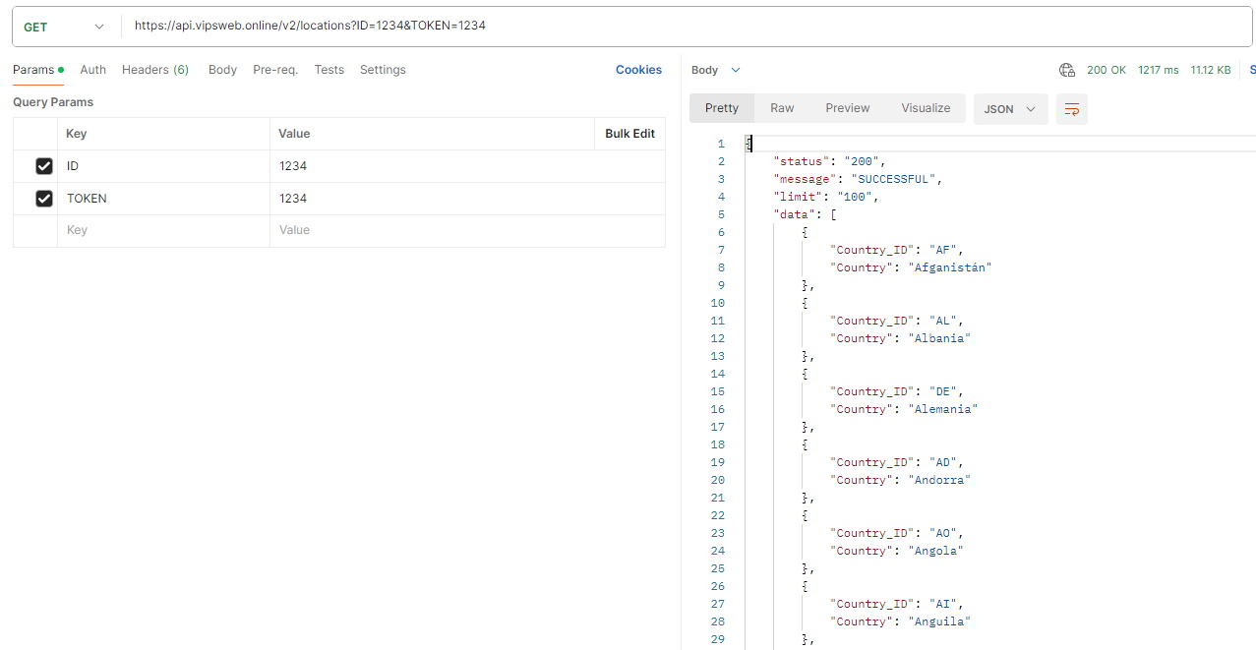Uncheck the TOKEN query param checkbox
The image size is (1256, 650).
(x=43, y=199)
